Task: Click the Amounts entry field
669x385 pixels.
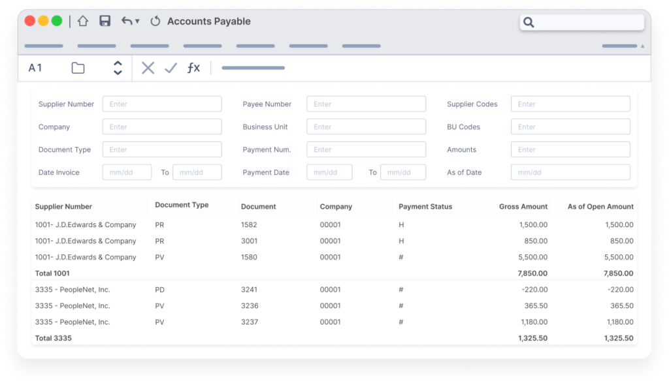Action: click(570, 149)
